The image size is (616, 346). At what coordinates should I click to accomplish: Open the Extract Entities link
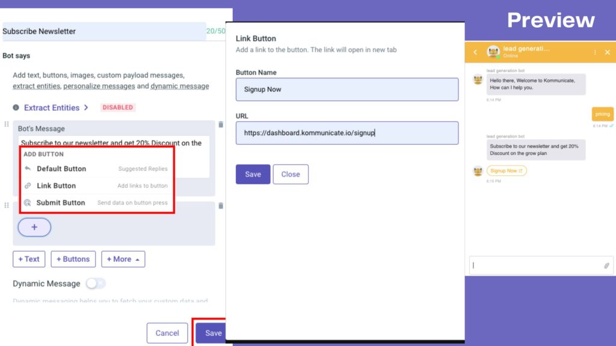pos(52,108)
